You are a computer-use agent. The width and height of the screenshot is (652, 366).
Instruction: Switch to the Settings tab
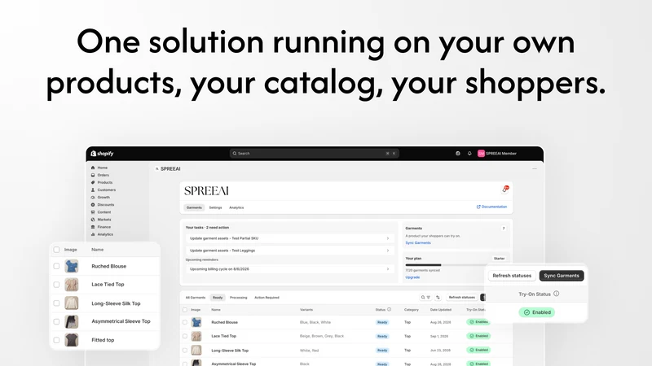[x=215, y=207]
